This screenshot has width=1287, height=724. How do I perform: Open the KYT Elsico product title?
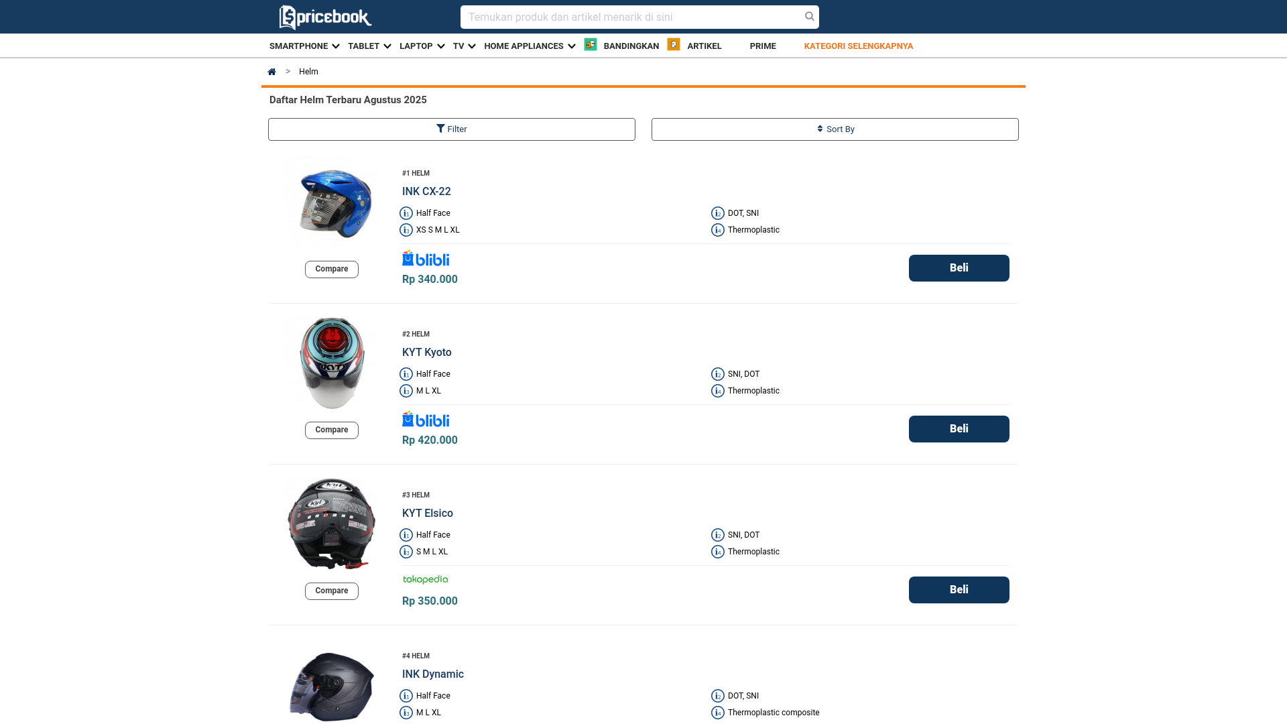tap(427, 514)
